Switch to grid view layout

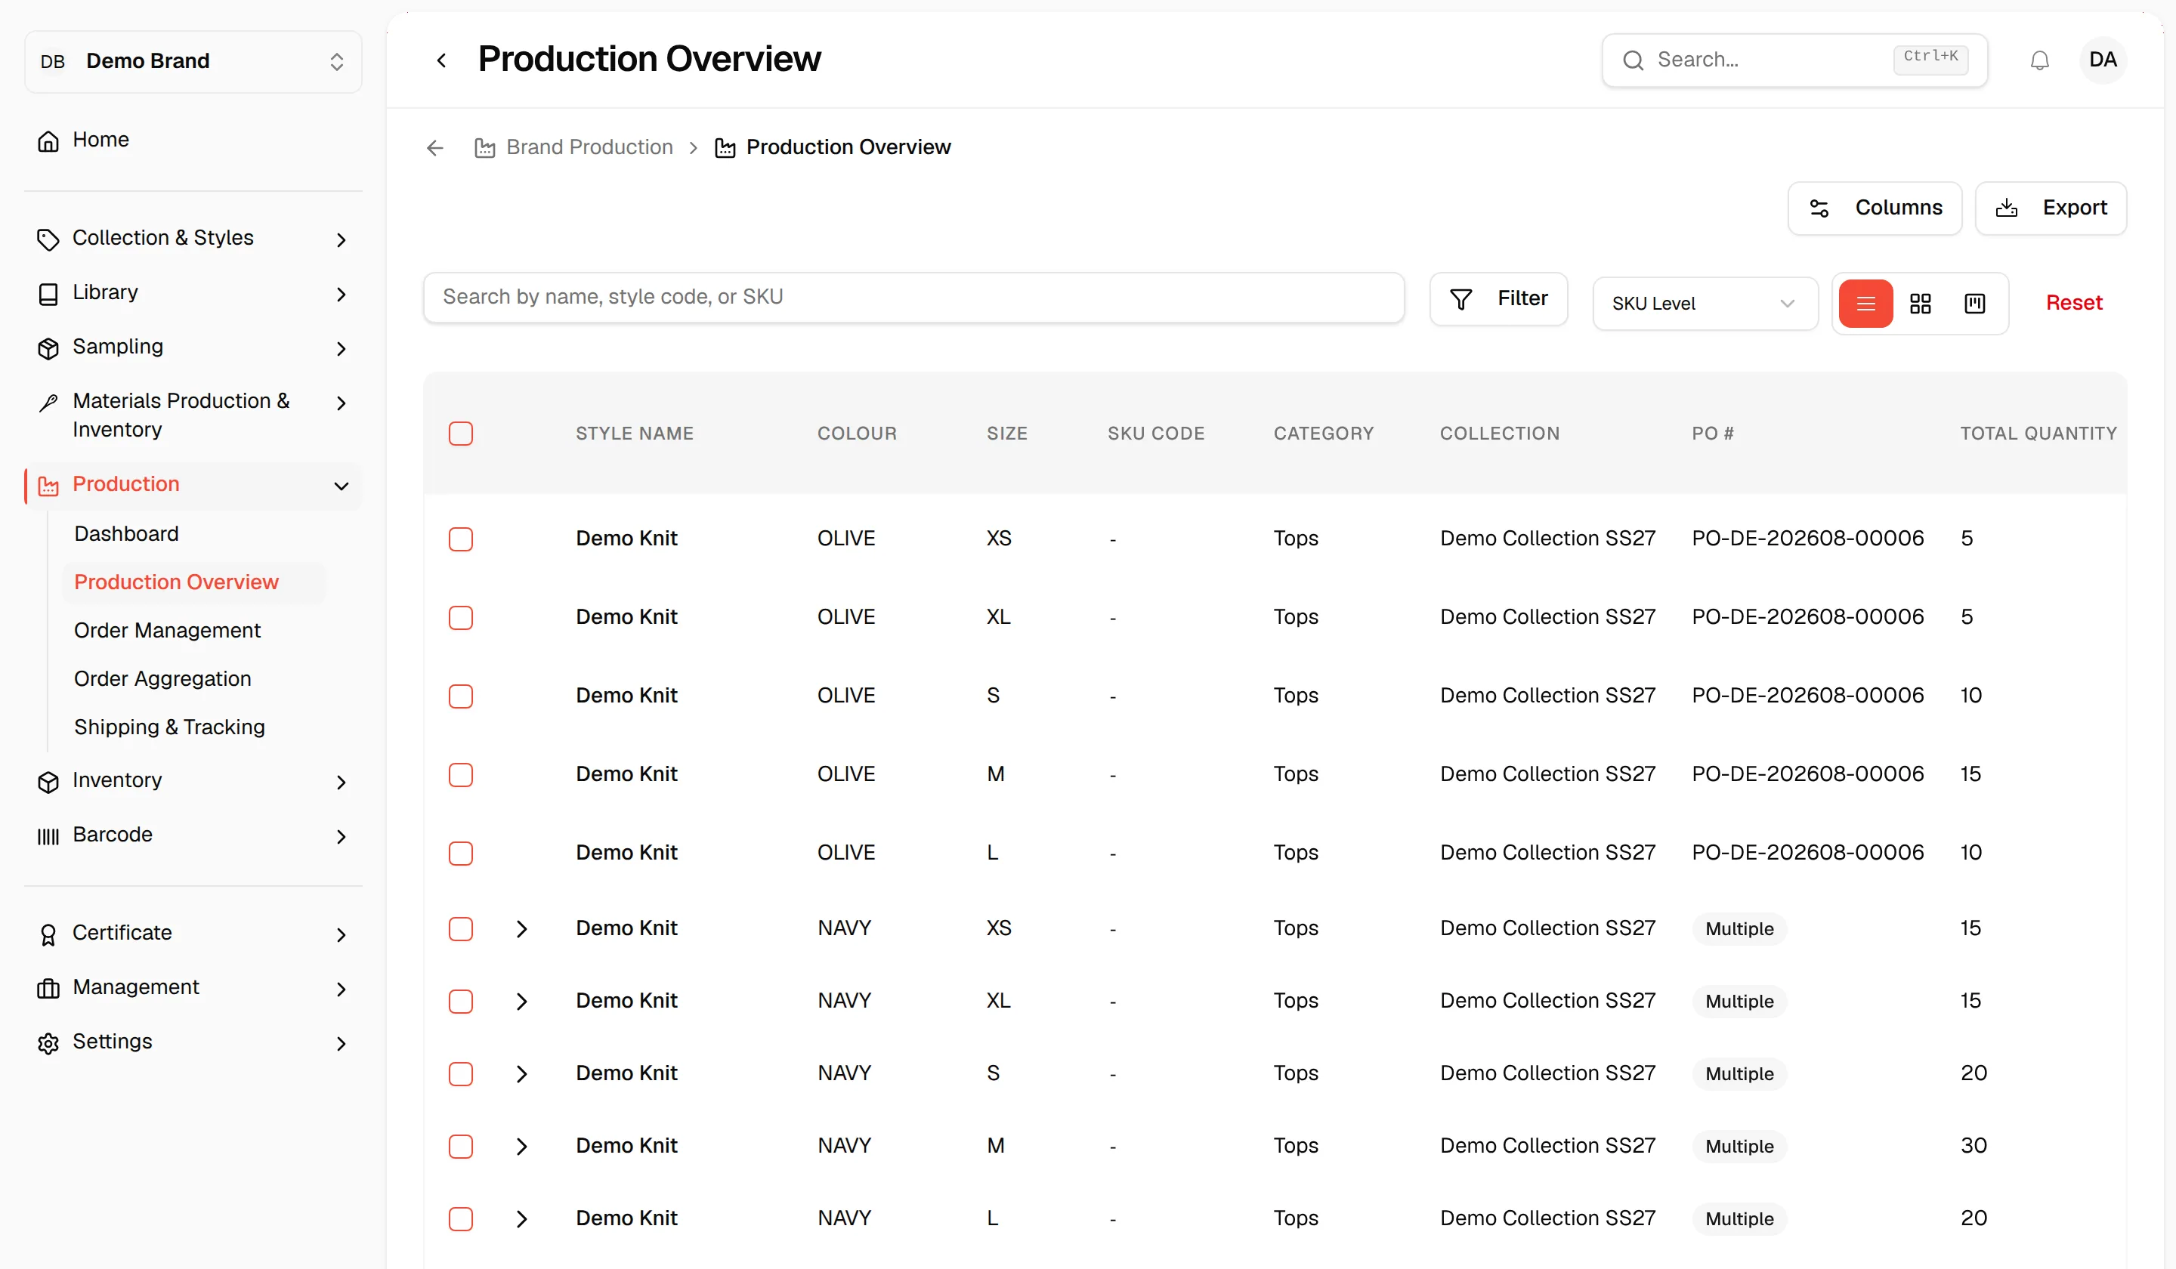pyautogui.click(x=1920, y=304)
